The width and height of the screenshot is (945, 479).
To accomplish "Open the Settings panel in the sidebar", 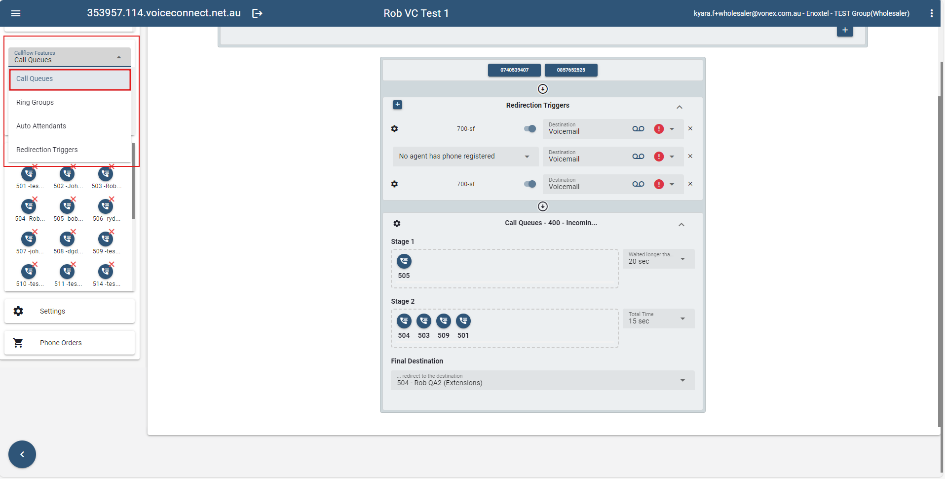I will point(52,311).
